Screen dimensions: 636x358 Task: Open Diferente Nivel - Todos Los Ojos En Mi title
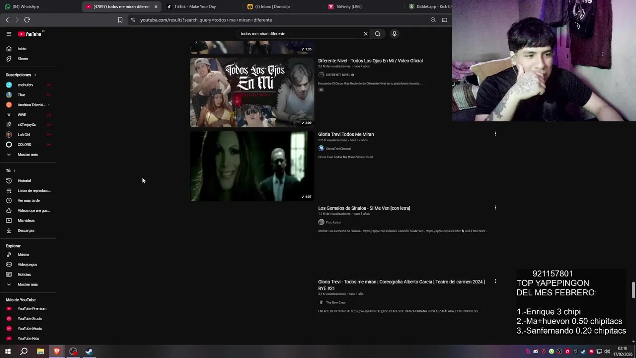tap(370, 61)
